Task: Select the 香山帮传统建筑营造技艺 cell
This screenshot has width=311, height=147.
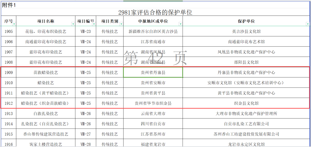Action: [x=46, y=134]
